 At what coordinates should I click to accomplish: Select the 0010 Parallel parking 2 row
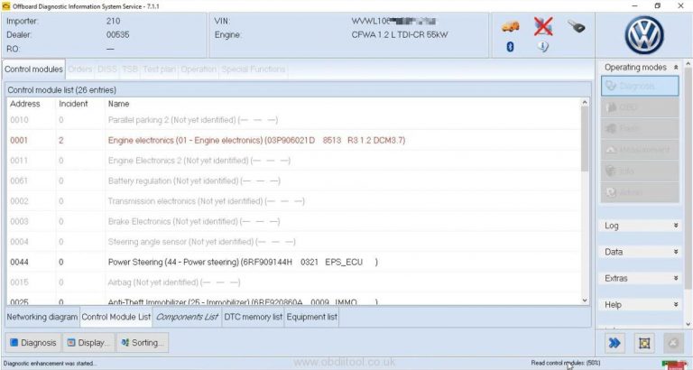[293, 120]
